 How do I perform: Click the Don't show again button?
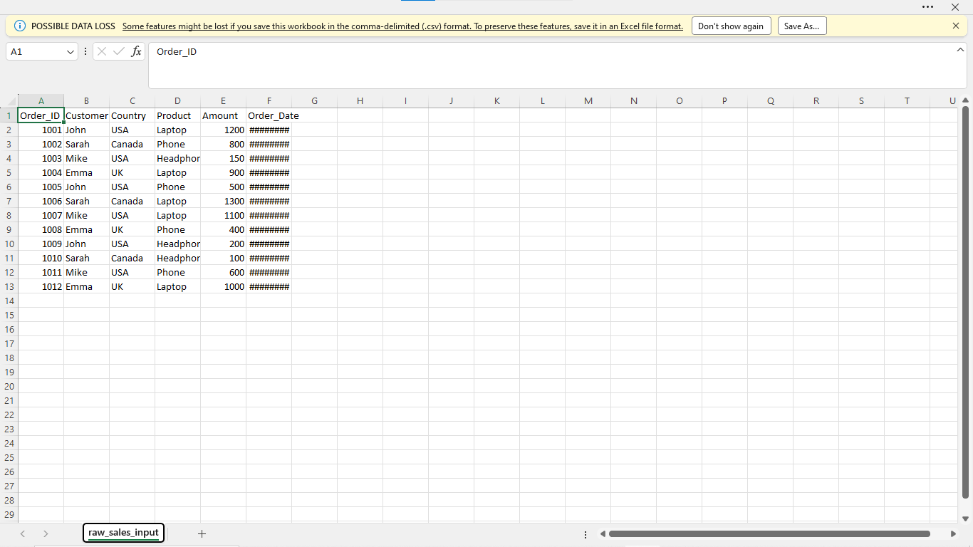click(731, 26)
